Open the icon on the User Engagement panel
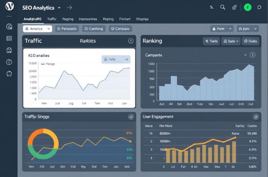Viewport: 268px width, 177px height. click(255, 116)
